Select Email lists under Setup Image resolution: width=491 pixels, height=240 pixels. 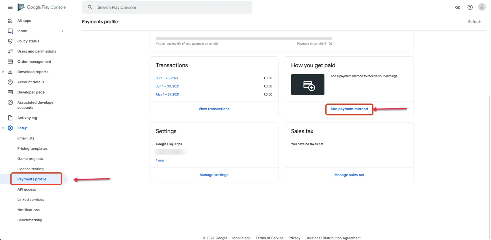click(26, 138)
